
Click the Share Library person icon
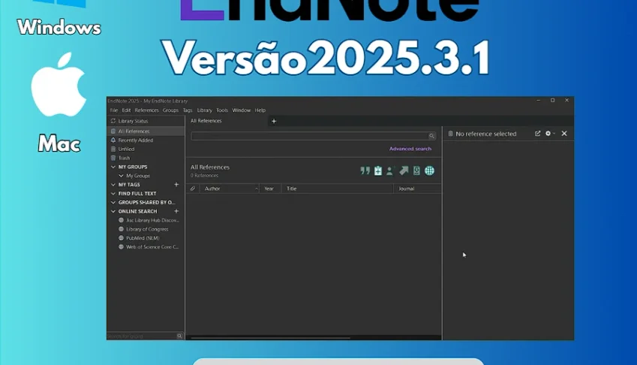point(390,170)
